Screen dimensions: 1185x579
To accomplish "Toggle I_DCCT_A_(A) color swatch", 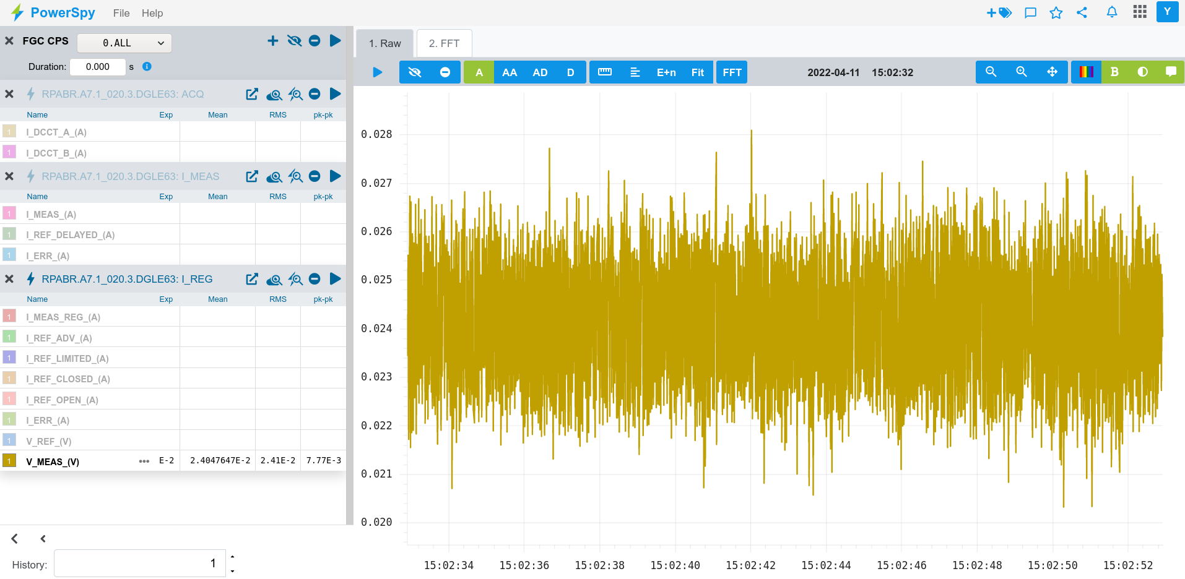I will coord(9,131).
